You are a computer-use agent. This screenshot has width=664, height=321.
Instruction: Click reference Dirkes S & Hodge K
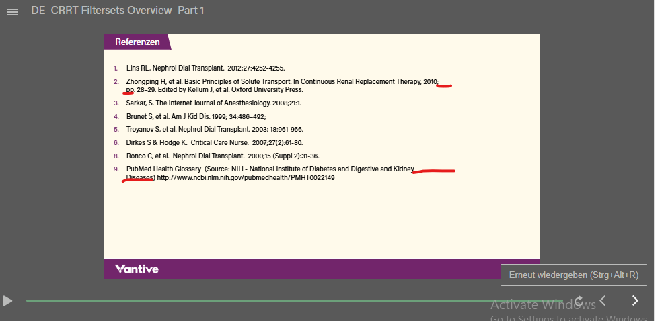click(x=215, y=143)
